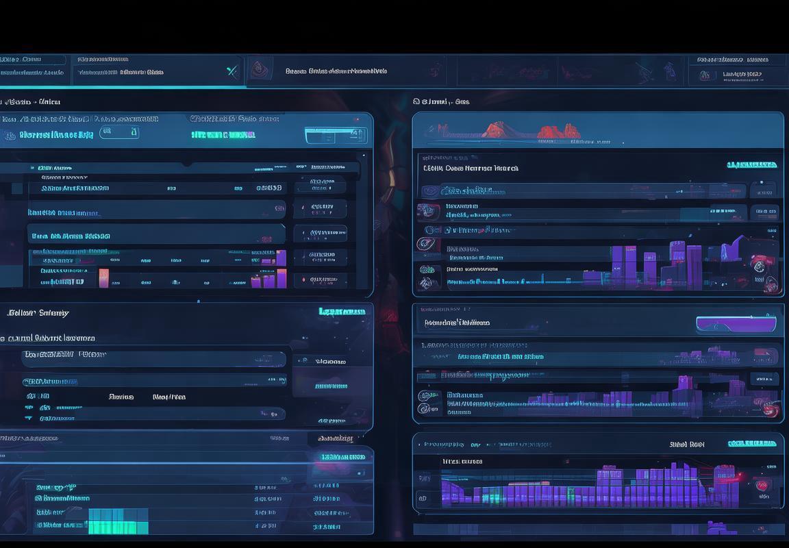789x548 pixels.
Task: Expand the second wide row bar in the upper-left list
Action: pyautogui.click(x=156, y=234)
